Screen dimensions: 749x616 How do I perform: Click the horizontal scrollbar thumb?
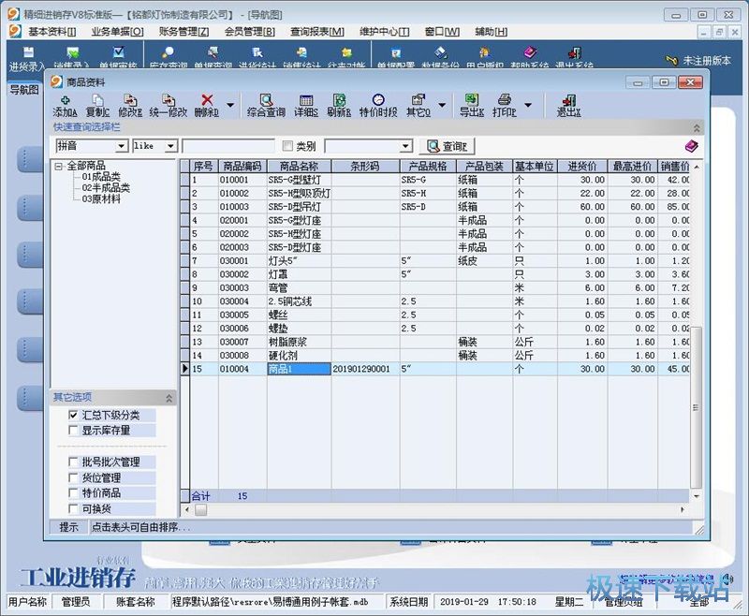click(201, 509)
